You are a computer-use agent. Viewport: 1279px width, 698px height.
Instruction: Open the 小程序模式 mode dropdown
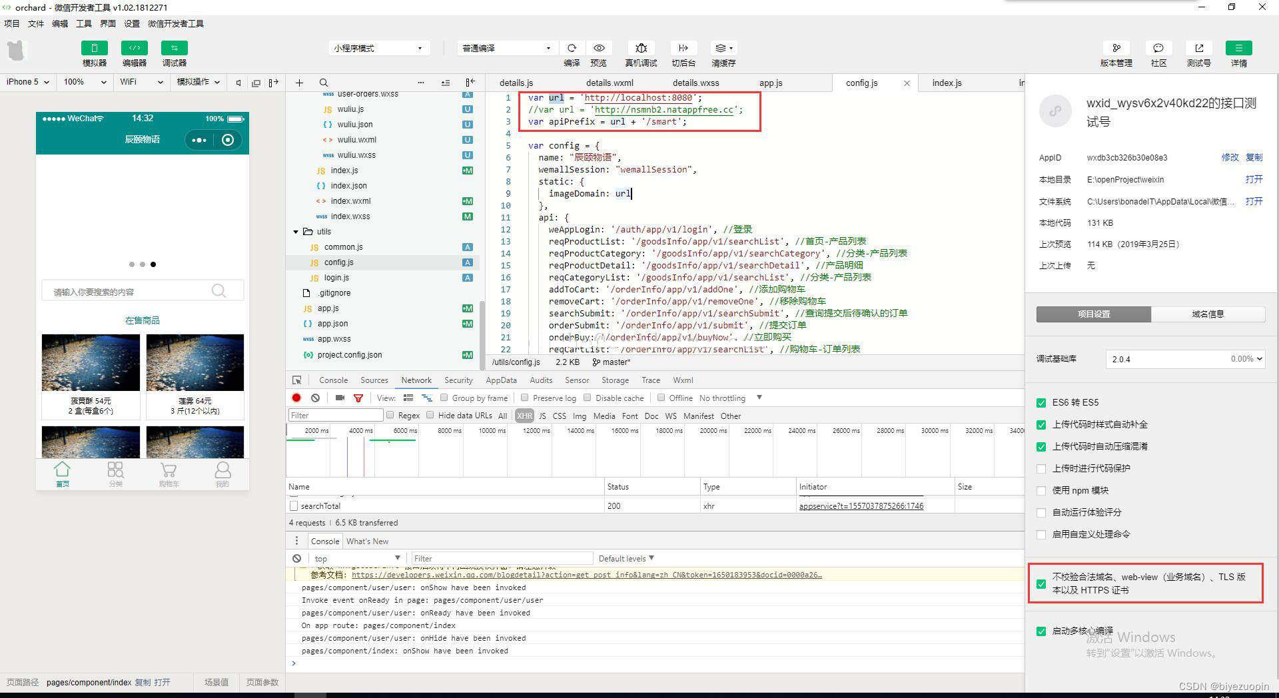378,48
